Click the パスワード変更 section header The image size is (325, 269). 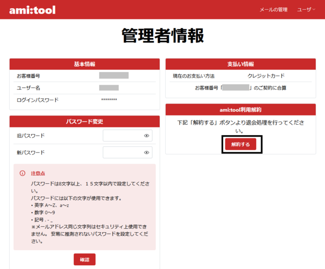click(x=84, y=121)
